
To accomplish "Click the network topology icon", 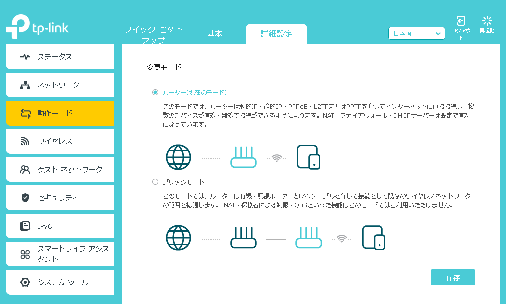I will click(25, 85).
